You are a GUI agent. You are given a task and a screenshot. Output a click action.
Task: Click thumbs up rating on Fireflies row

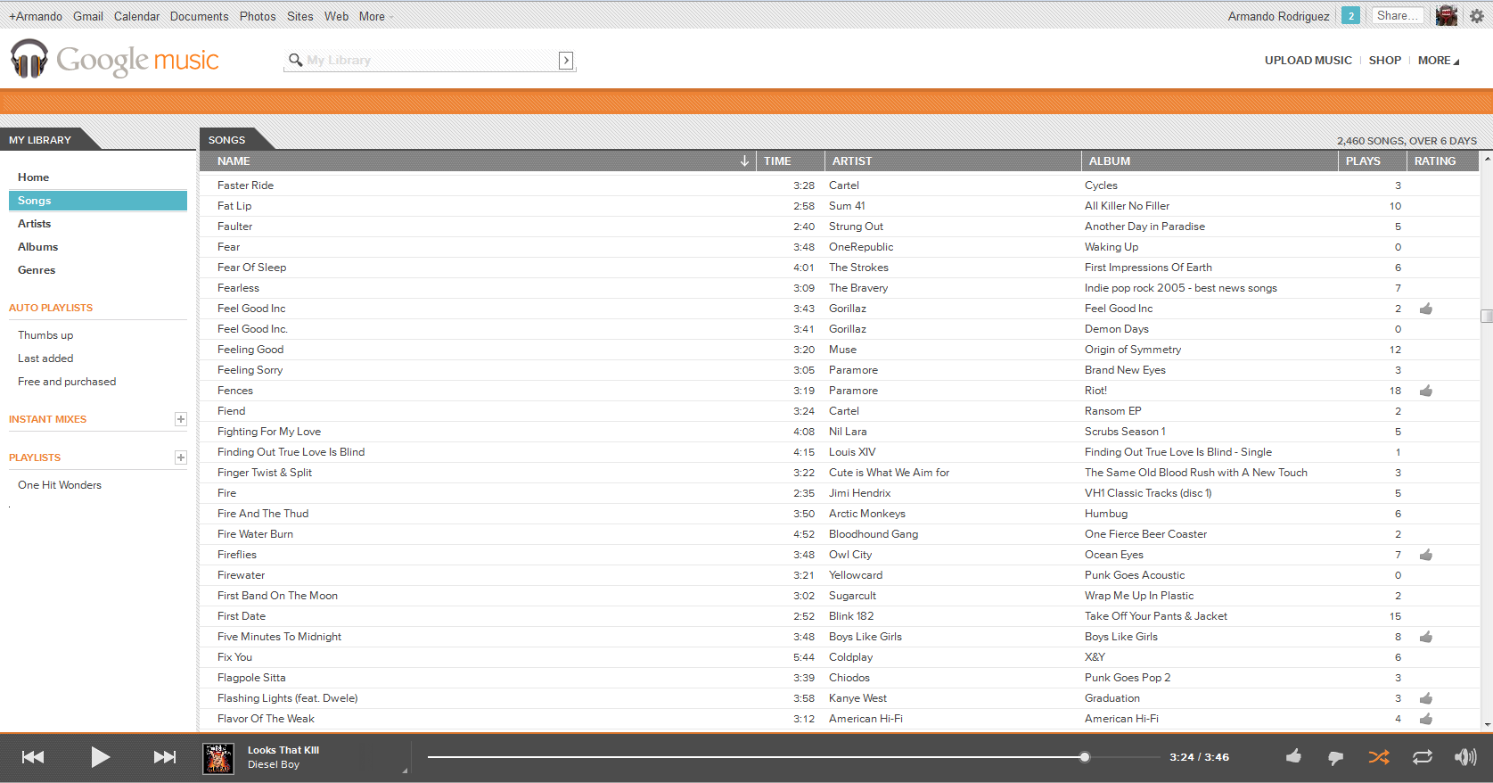tap(1426, 555)
